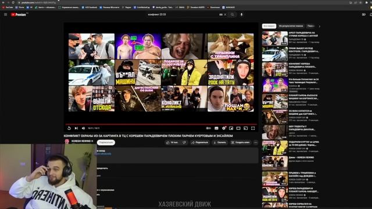Click the red video progress bar
This screenshot has width=372, height=209.
tap(162, 124)
